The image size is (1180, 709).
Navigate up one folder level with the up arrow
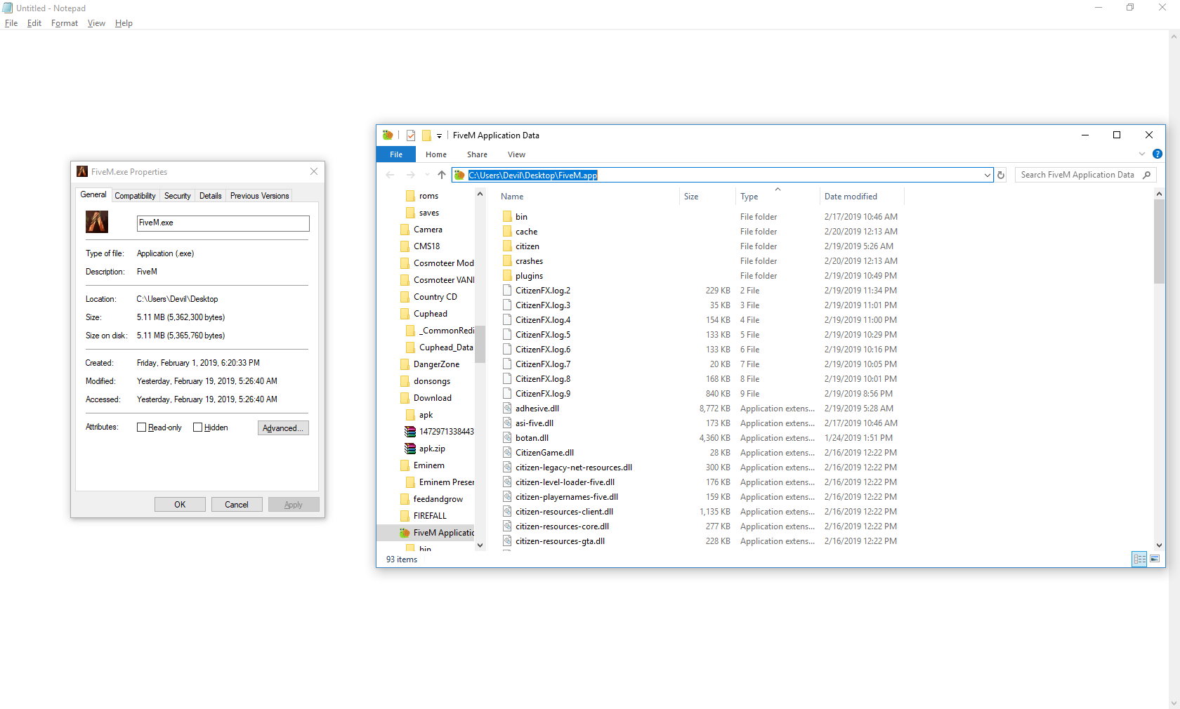(441, 175)
